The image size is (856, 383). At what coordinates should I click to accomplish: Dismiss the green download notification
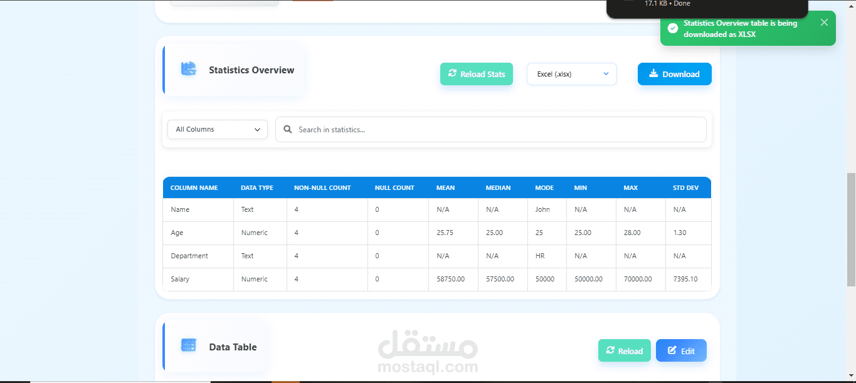click(824, 23)
